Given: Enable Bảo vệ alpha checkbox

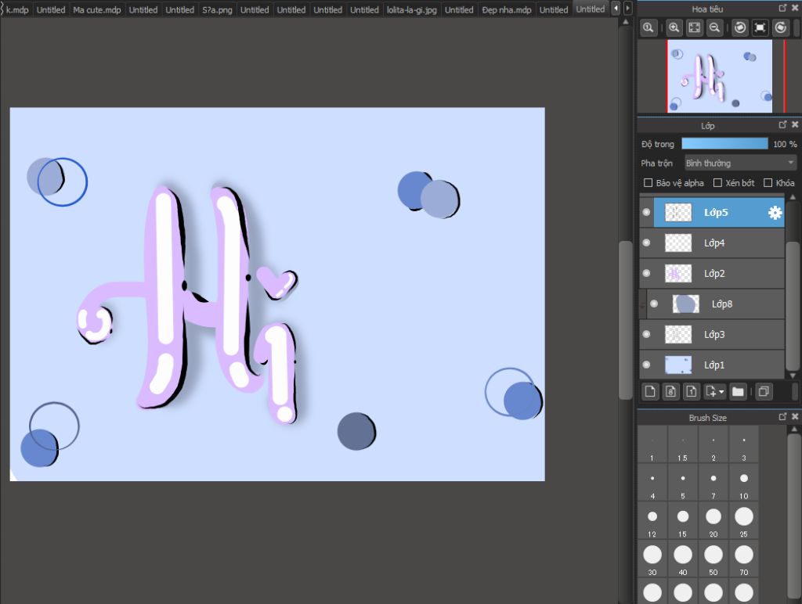Looking at the screenshot, I should (648, 183).
